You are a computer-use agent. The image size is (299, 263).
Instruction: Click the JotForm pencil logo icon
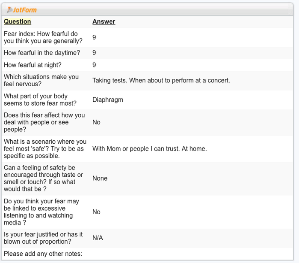click(x=9, y=10)
